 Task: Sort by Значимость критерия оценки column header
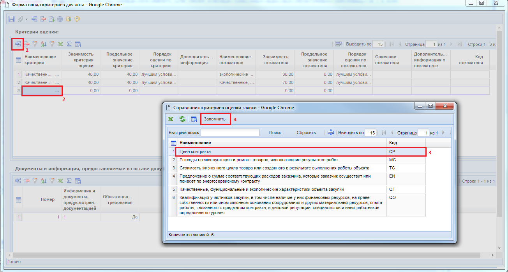pyautogui.click(x=80, y=60)
